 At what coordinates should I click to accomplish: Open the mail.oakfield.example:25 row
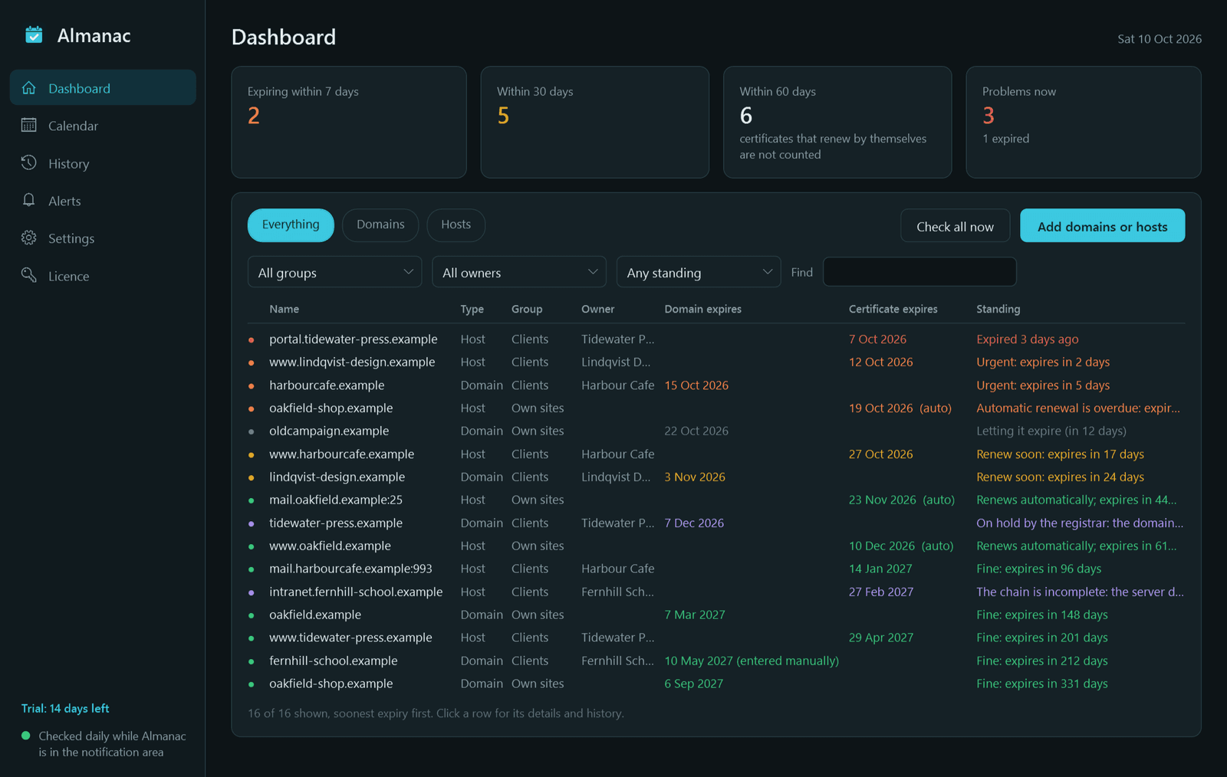point(716,500)
